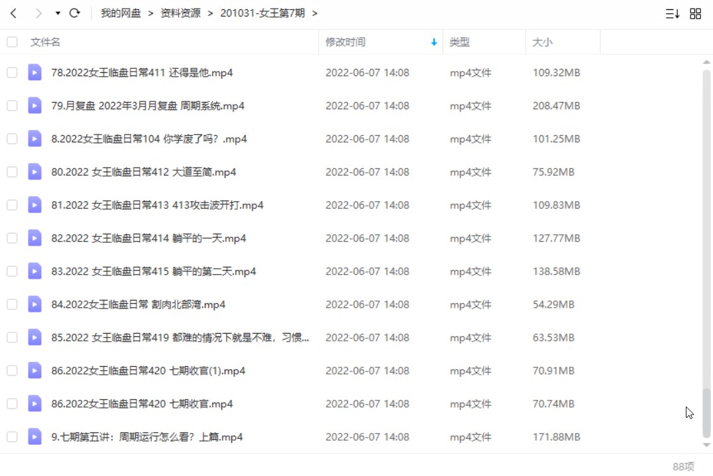Open navigation history dropdown arrow

coord(58,13)
